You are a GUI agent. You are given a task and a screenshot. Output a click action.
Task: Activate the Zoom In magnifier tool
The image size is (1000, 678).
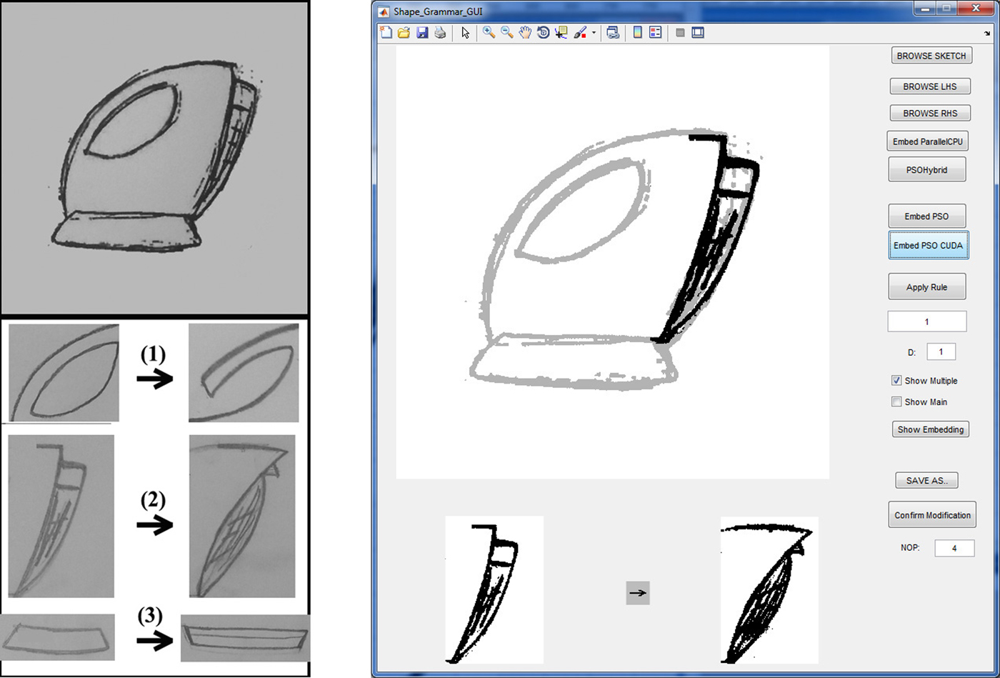(489, 32)
